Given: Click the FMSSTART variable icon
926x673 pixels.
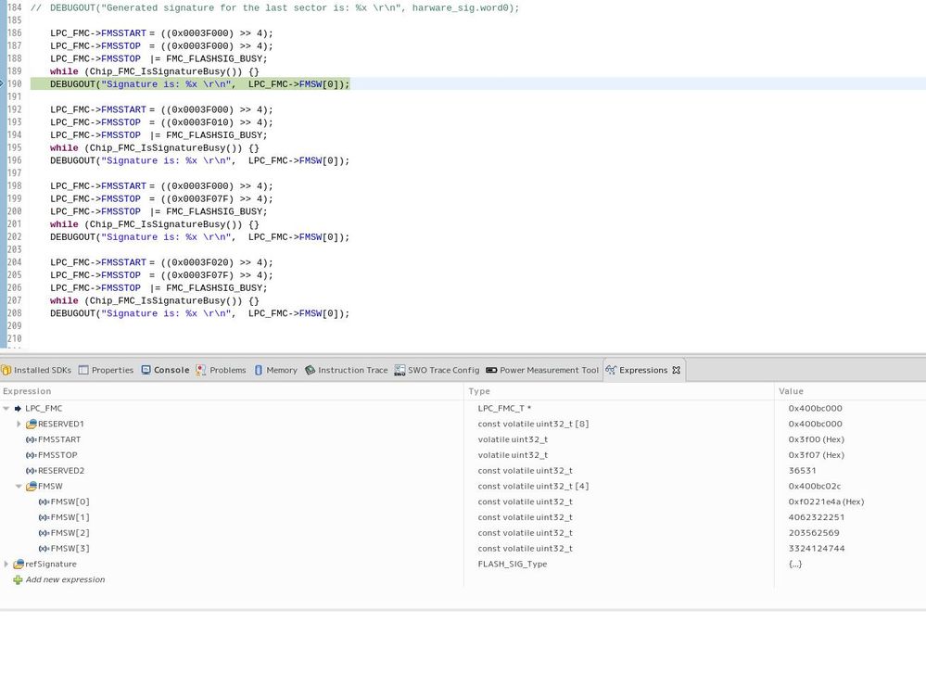Looking at the screenshot, I should coord(32,439).
